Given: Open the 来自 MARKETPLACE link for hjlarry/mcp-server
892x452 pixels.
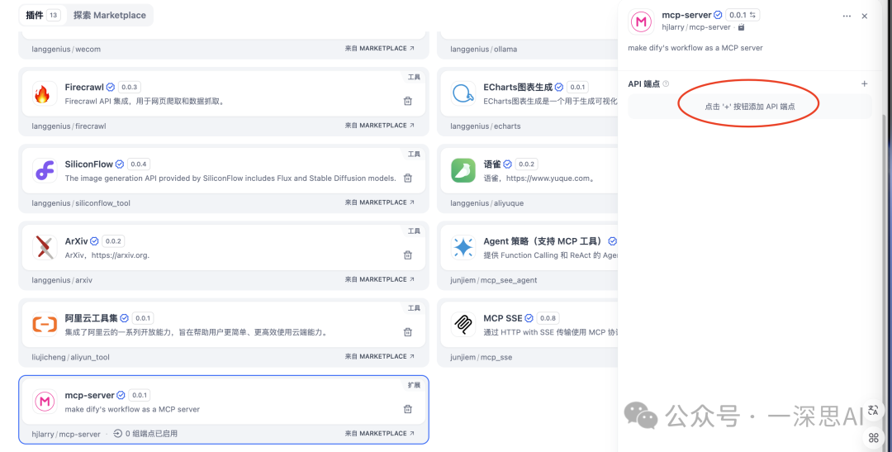Looking at the screenshot, I should point(379,433).
